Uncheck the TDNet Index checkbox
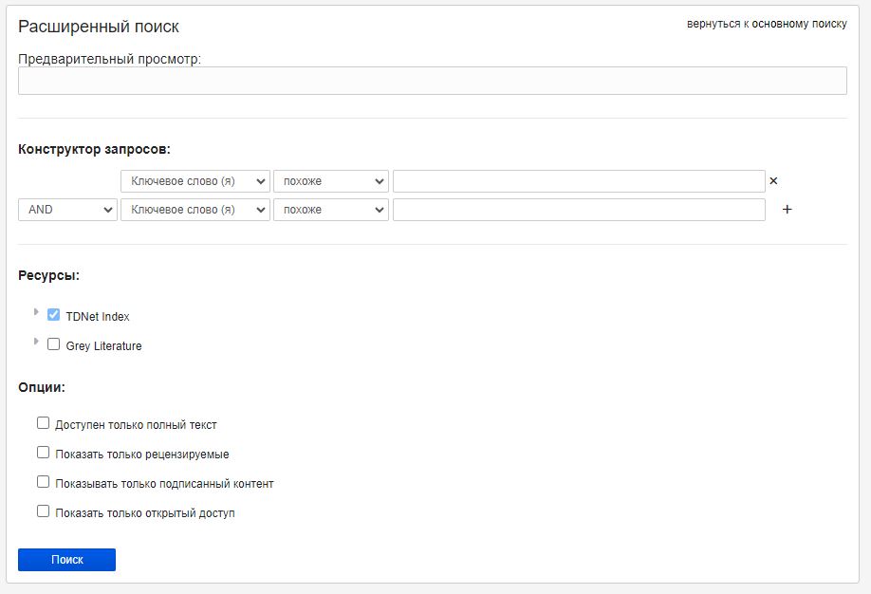This screenshot has height=594, width=871. [53, 314]
